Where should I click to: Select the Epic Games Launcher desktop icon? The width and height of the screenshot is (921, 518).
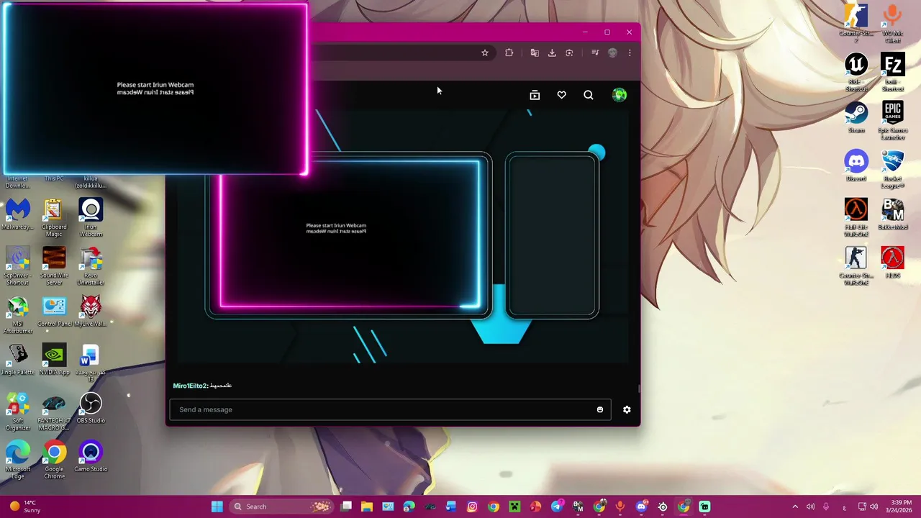point(893,120)
